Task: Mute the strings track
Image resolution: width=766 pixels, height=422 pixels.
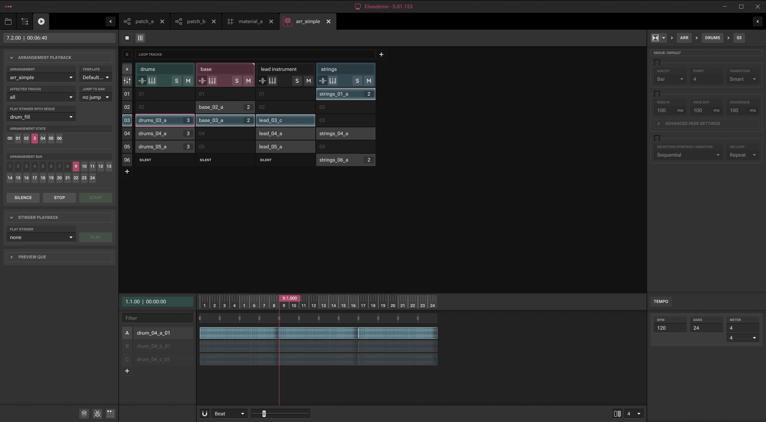Action: [x=369, y=81]
